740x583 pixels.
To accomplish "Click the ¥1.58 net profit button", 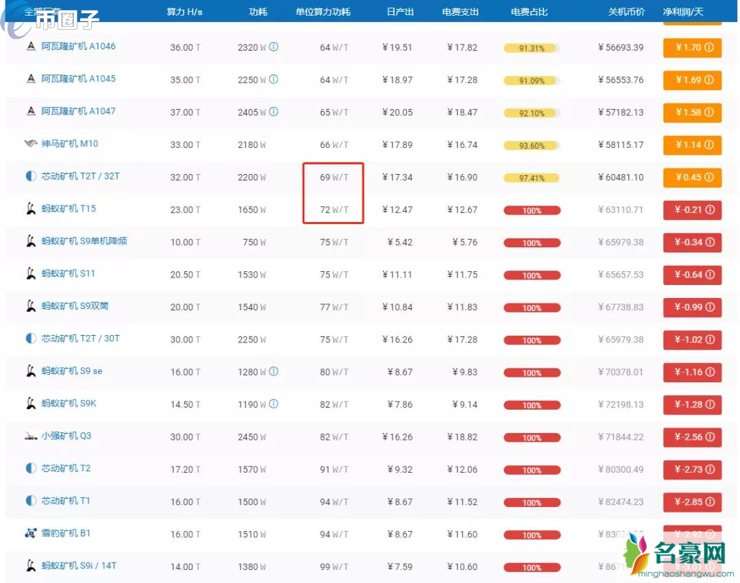I will coord(692,112).
